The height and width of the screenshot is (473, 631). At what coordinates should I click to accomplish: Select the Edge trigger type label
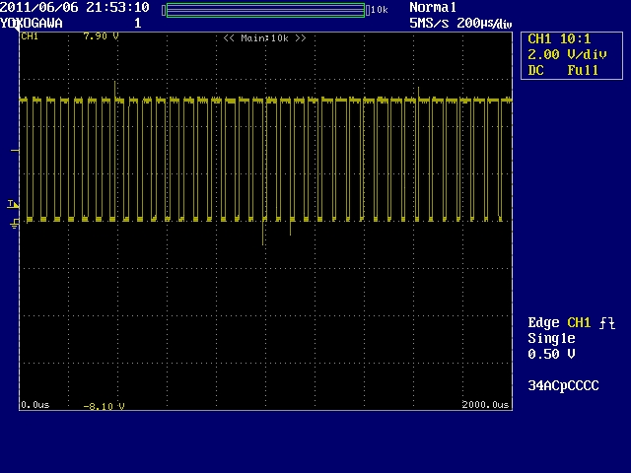(x=544, y=323)
